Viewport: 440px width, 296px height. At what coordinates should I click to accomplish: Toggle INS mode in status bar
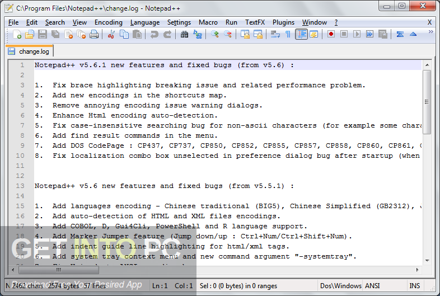[x=414, y=286]
